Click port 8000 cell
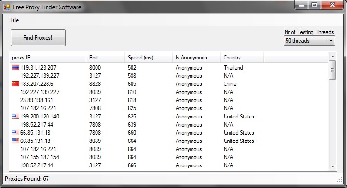Image resolution: width=347 pixels, height=188 pixels. click(x=95, y=68)
